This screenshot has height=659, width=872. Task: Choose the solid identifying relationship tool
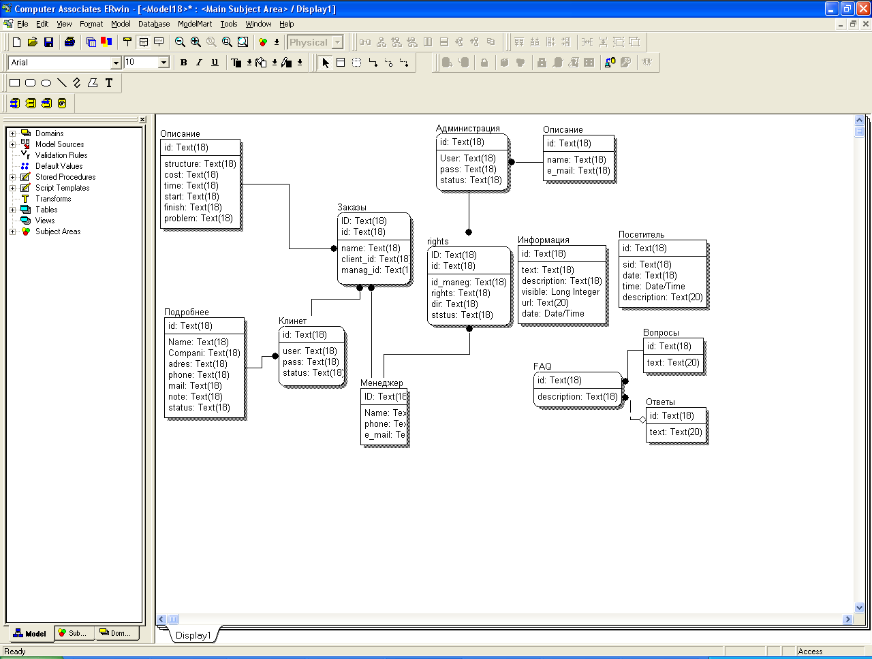click(x=373, y=63)
